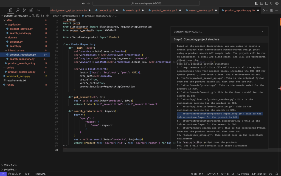Viewport: 281px width, 176px height.
Task: Change end of line sequence LF
Action: (x=233, y=174)
